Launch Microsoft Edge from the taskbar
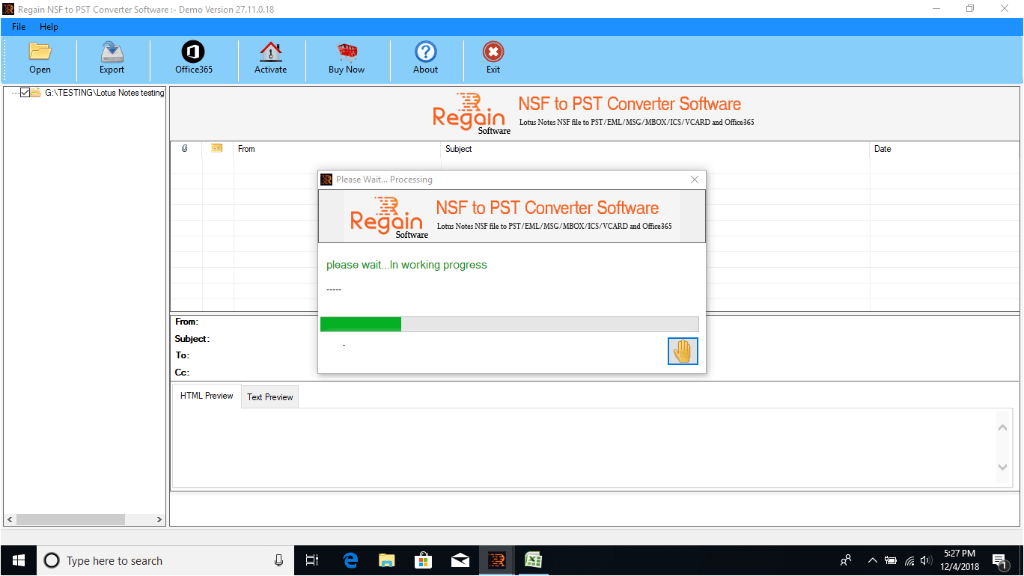The width and height of the screenshot is (1024, 576). point(350,560)
